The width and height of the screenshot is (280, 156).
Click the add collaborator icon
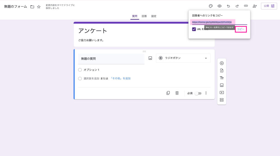point(255,6)
